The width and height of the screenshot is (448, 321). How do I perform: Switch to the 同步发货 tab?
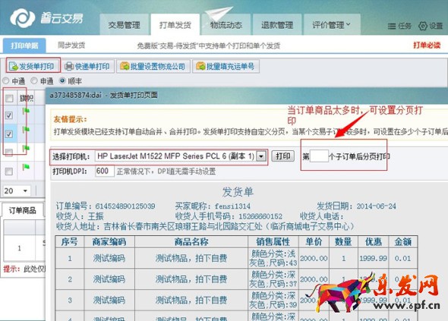coord(71,45)
